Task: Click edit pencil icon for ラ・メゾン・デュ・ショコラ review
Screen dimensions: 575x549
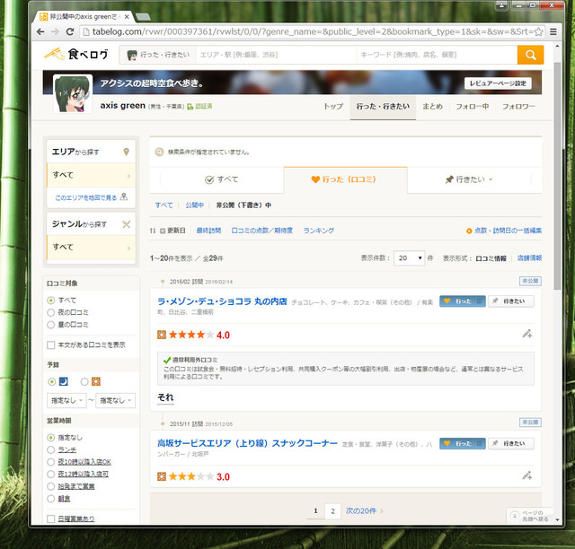Action: pos(526,334)
